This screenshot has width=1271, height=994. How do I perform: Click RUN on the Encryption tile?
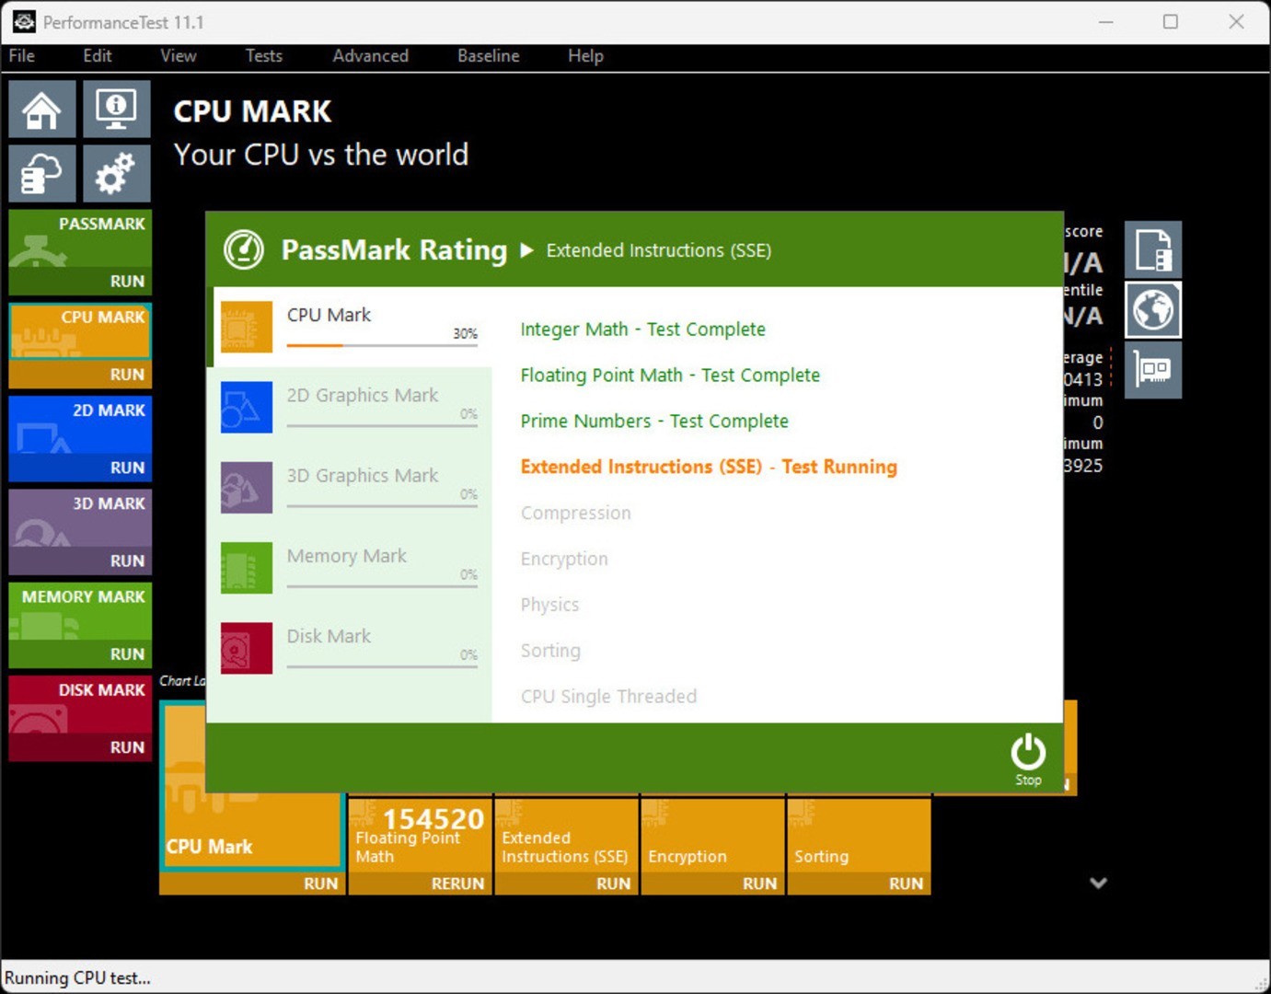point(760,884)
